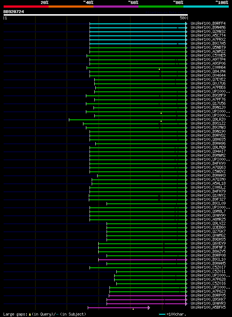Select hit label UniRef100_Q84JM4
The width and height of the screenshot is (232, 317).
tap(208, 71)
